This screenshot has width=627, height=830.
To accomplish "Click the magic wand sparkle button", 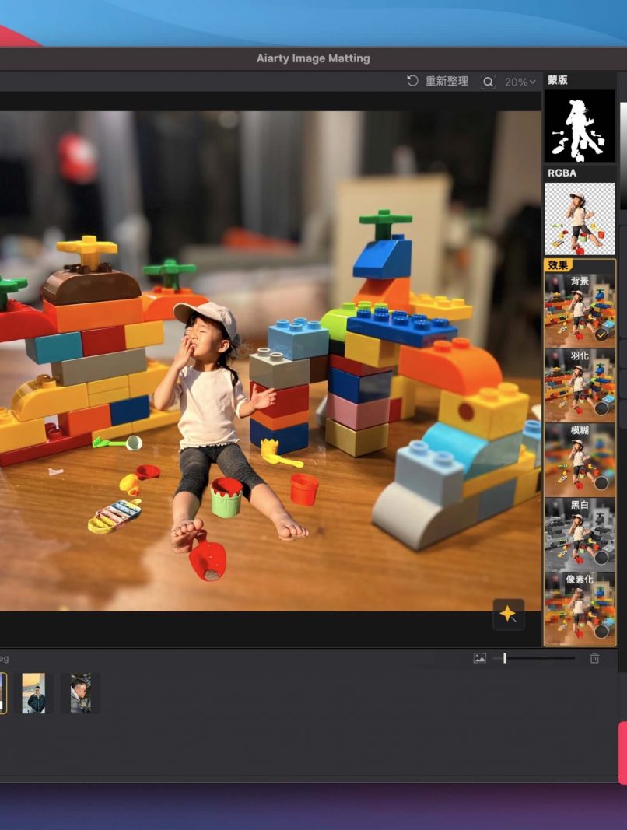I will point(508,614).
